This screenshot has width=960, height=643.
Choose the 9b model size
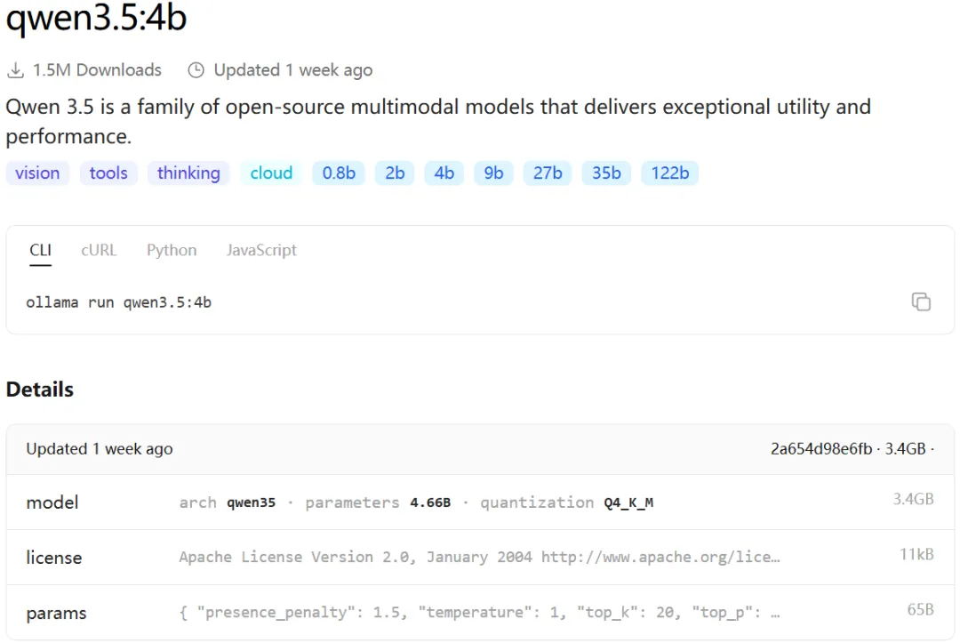point(493,173)
